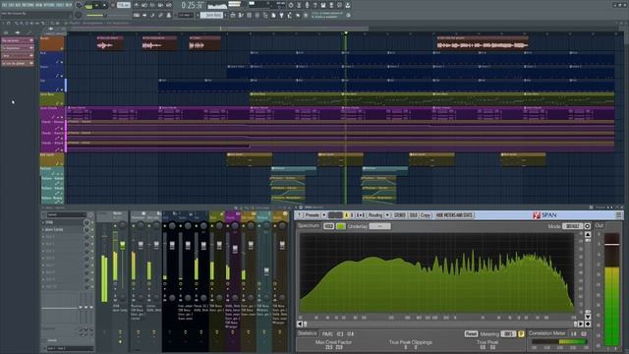629x354 pixels.
Task: Open the HELP menu
Action: [x=69, y=5]
